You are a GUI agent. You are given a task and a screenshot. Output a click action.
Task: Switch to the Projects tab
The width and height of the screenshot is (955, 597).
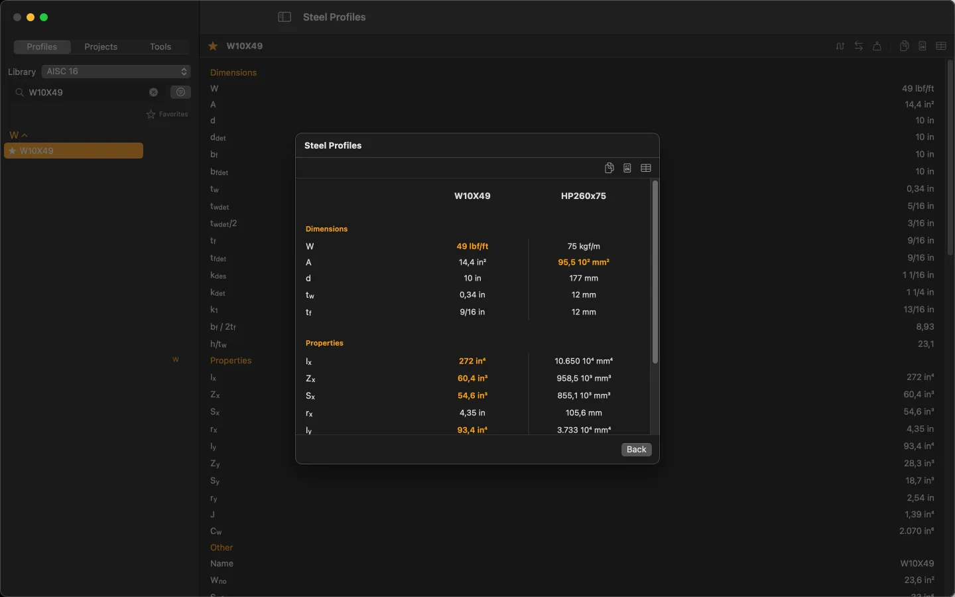point(101,46)
